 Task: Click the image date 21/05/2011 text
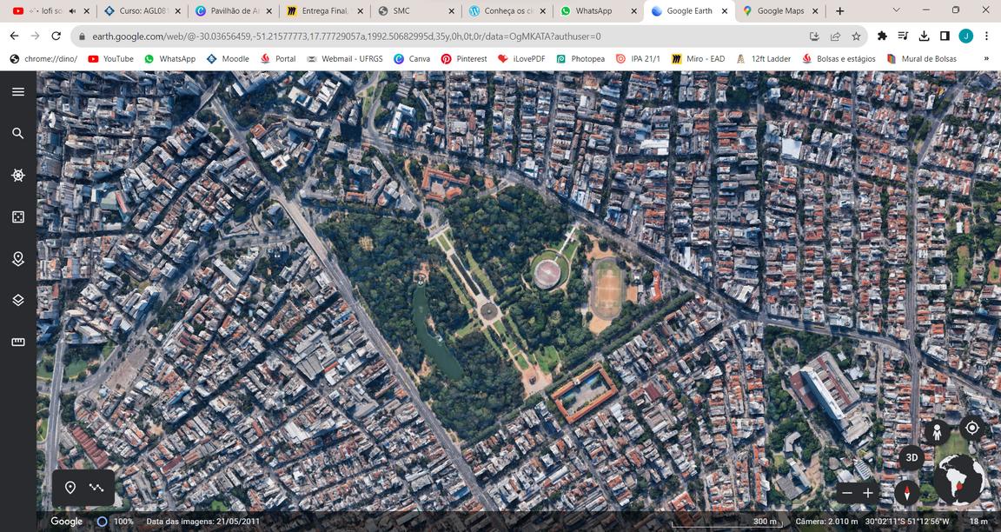point(203,522)
